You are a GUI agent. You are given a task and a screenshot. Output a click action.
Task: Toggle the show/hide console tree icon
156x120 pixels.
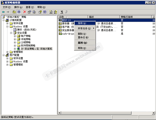(x=19, y=12)
